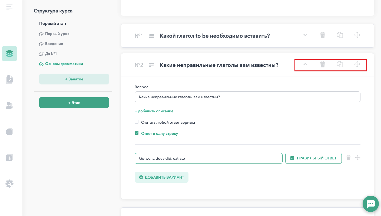Click the question type icon of №2
The image size is (381, 216).
[x=151, y=65]
